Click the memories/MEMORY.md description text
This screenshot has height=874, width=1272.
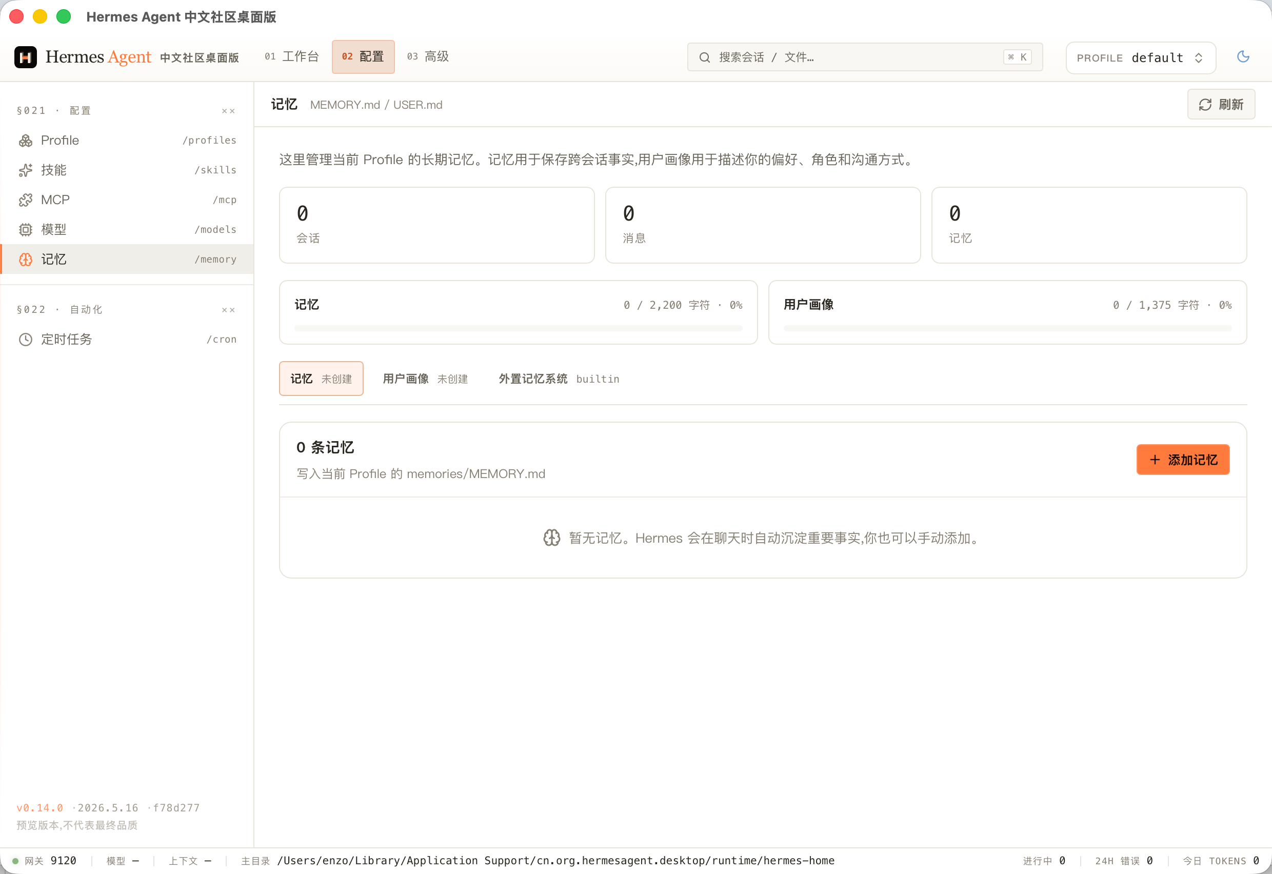point(421,474)
